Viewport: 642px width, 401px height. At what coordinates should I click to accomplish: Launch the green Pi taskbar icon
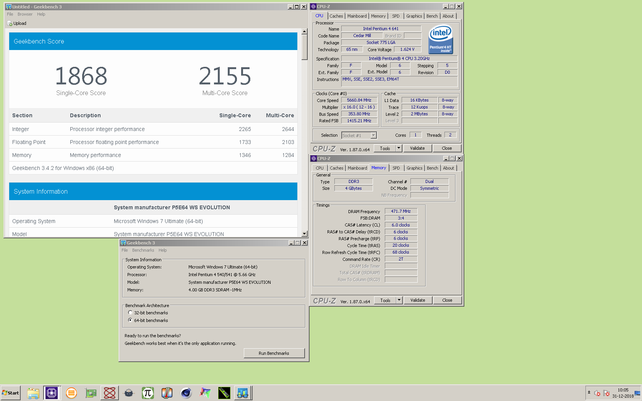coord(148,393)
